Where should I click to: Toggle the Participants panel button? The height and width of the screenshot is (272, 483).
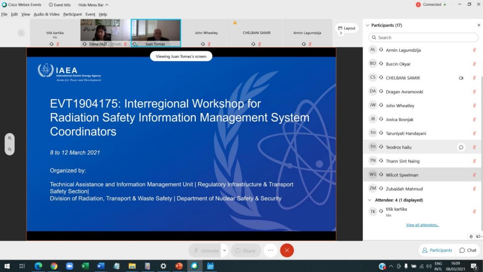(x=437, y=251)
